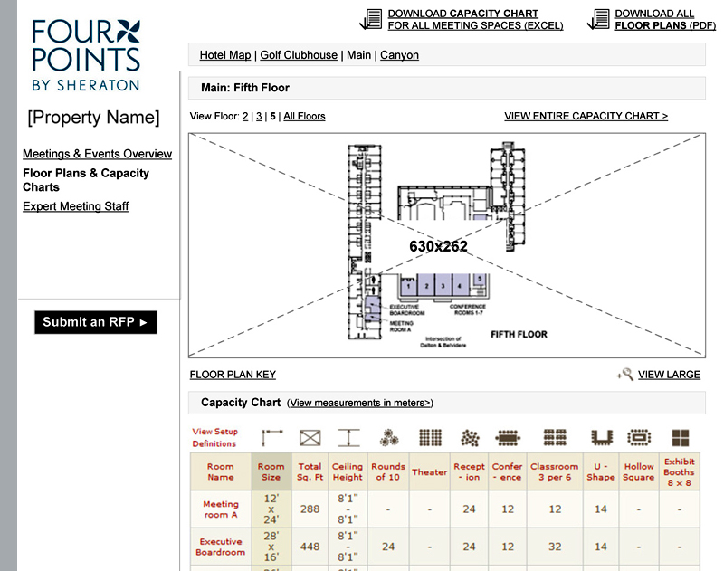Sort by the Room Size column header

[271, 471]
